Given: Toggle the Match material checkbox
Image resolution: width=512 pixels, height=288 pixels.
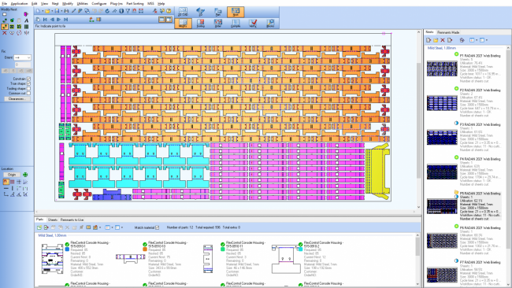Looking at the screenshot, I should [x=157, y=227].
